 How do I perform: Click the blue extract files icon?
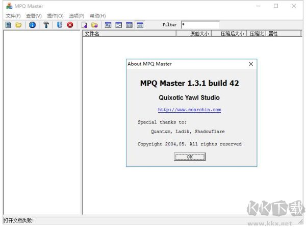[60, 25]
